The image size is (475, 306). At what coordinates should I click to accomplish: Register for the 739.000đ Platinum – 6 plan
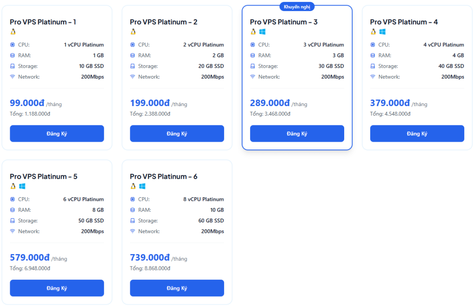(x=177, y=288)
